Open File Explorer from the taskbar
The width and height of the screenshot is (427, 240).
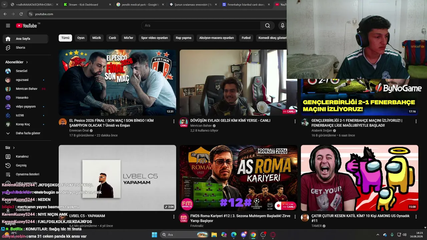point(214,235)
